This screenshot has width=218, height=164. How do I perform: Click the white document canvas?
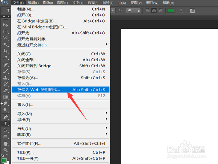point(169,97)
